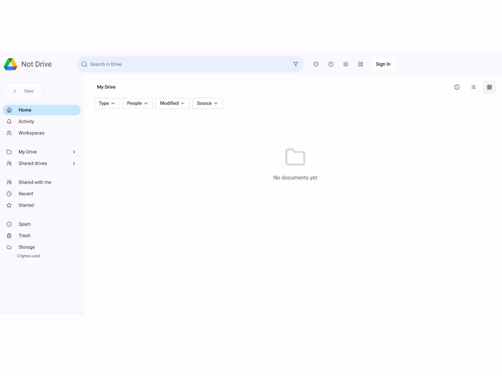Check storage usage showing 0 bytes used

tap(28, 256)
